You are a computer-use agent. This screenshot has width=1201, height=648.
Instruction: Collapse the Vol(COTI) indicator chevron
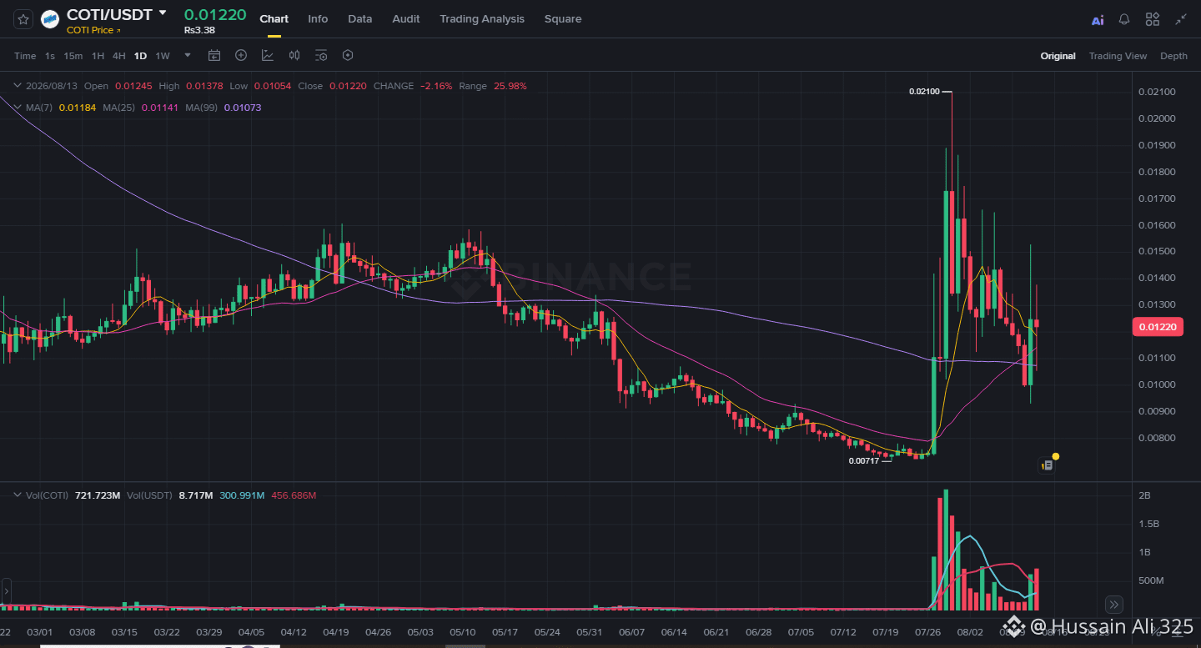click(18, 495)
